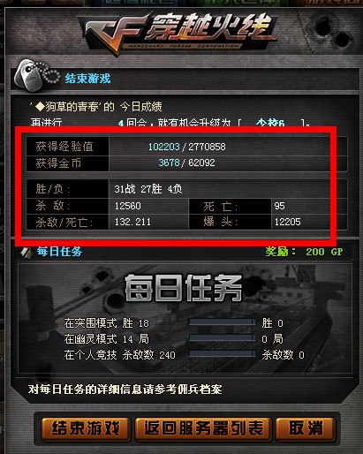Click the 奖励 200 GP text
The height and width of the screenshot is (454, 363).
[304, 252]
